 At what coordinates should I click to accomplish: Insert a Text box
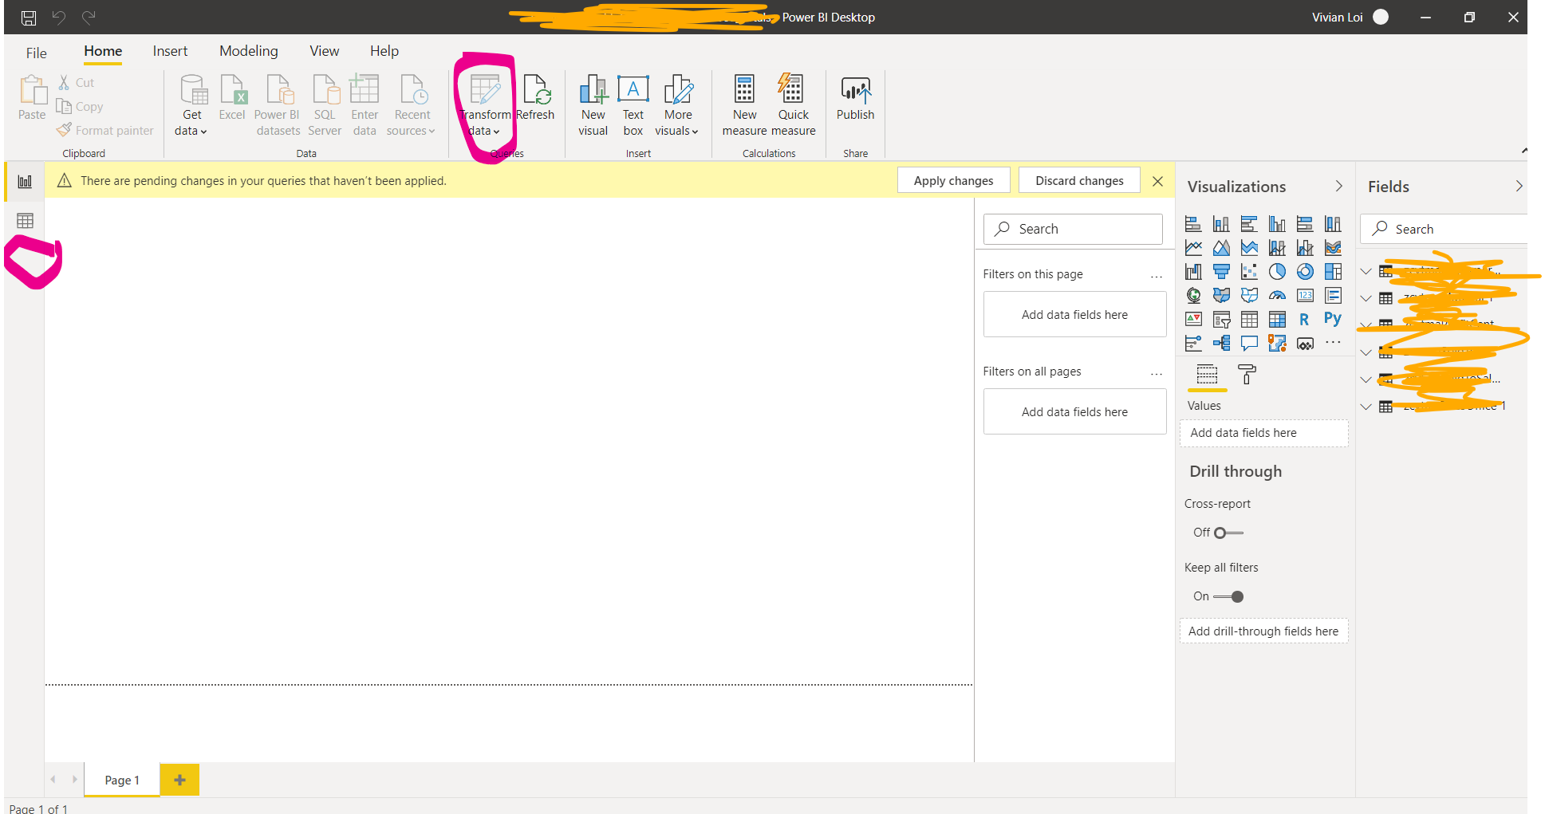click(x=633, y=105)
